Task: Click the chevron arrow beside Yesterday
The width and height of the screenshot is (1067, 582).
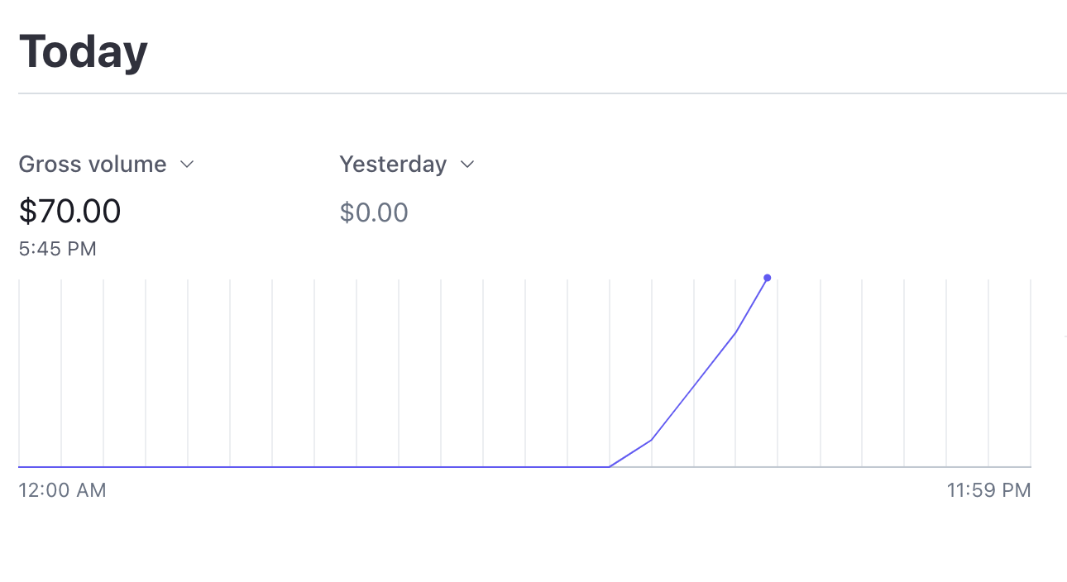Action: click(x=467, y=165)
